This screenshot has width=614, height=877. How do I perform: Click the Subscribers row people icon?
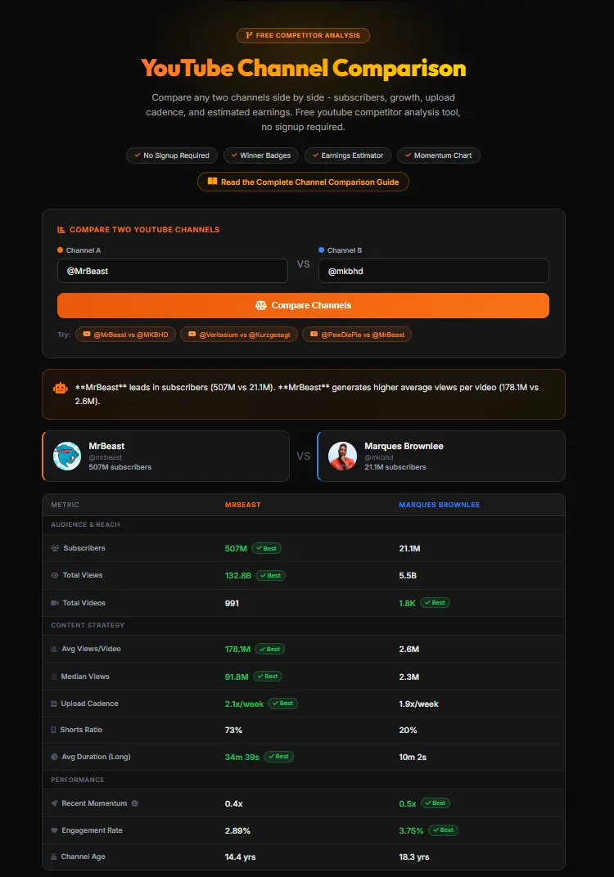(55, 548)
